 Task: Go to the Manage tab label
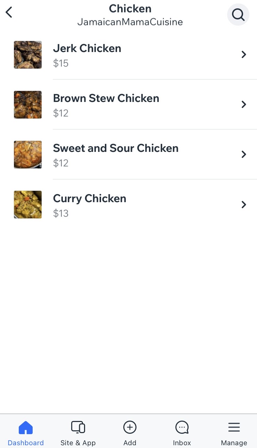click(234, 443)
